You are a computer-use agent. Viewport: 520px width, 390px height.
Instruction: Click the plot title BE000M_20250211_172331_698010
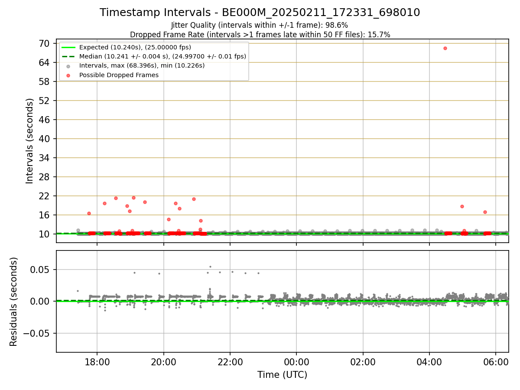[x=260, y=13]
